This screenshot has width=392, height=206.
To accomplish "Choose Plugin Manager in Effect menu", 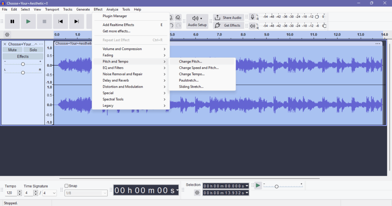I will [x=115, y=16].
